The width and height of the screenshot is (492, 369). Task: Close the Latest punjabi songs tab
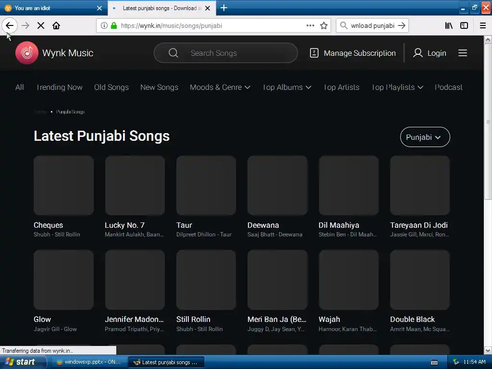coord(208,8)
